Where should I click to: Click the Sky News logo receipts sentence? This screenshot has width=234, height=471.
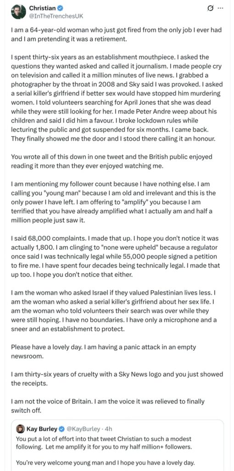(x=117, y=379)
